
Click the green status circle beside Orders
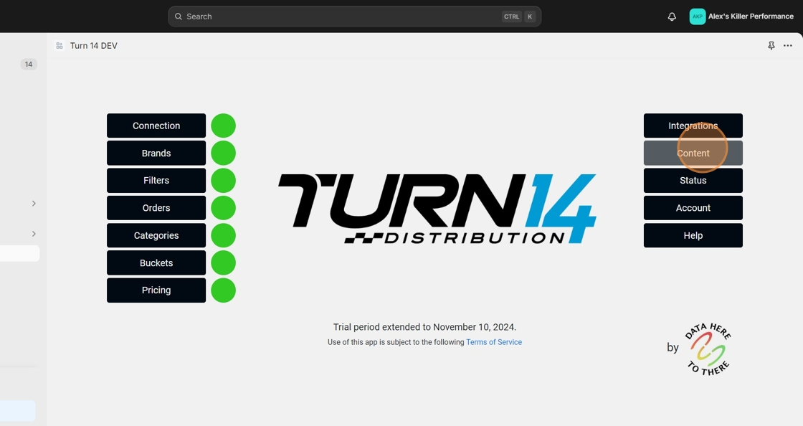[223, 208]
